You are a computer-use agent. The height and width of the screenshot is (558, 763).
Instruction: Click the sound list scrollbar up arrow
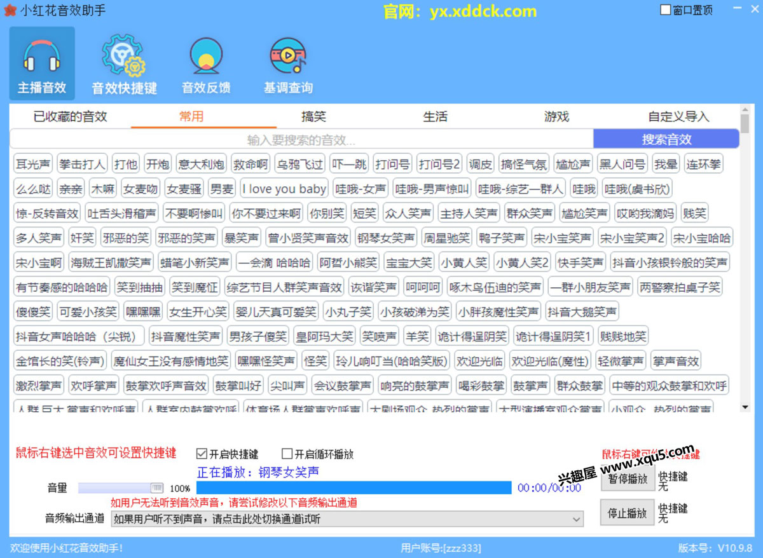point(745,111)
